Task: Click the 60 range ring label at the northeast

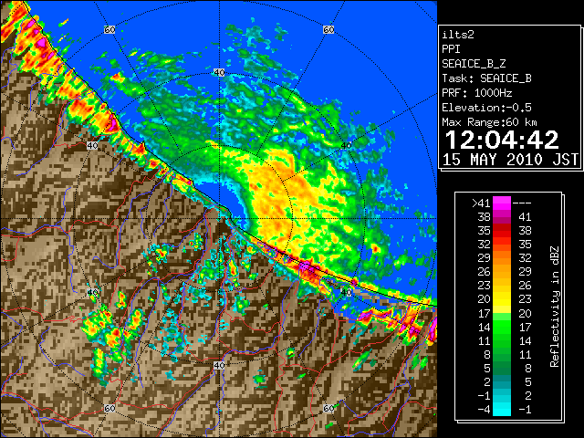Action: [328, 29]
